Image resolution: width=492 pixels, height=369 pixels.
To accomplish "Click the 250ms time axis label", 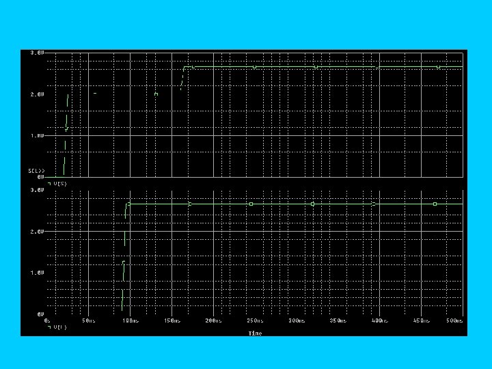I will click(255, 320).
